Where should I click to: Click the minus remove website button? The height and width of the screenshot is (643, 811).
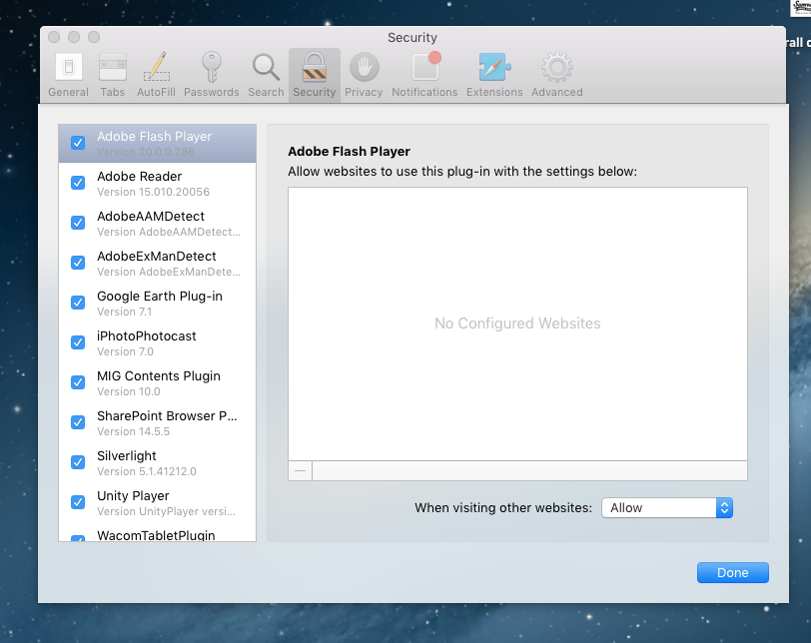[300, 471]
